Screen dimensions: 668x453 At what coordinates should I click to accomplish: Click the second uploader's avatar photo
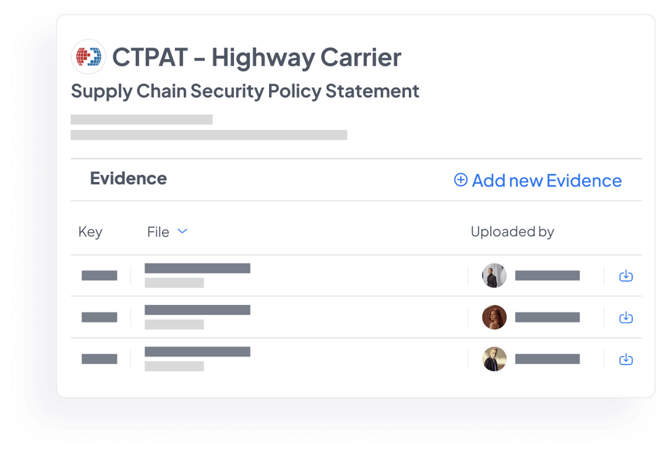pos(494,317)
